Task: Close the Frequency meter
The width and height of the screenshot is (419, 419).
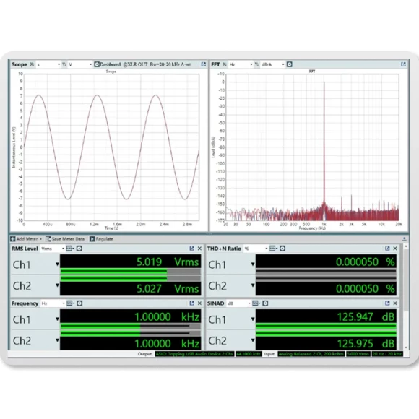Action: (x=199, y=303)
